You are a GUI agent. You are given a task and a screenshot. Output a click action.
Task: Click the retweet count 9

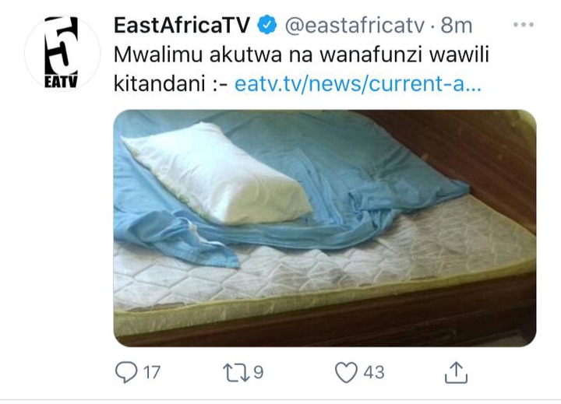coord(259,372)
